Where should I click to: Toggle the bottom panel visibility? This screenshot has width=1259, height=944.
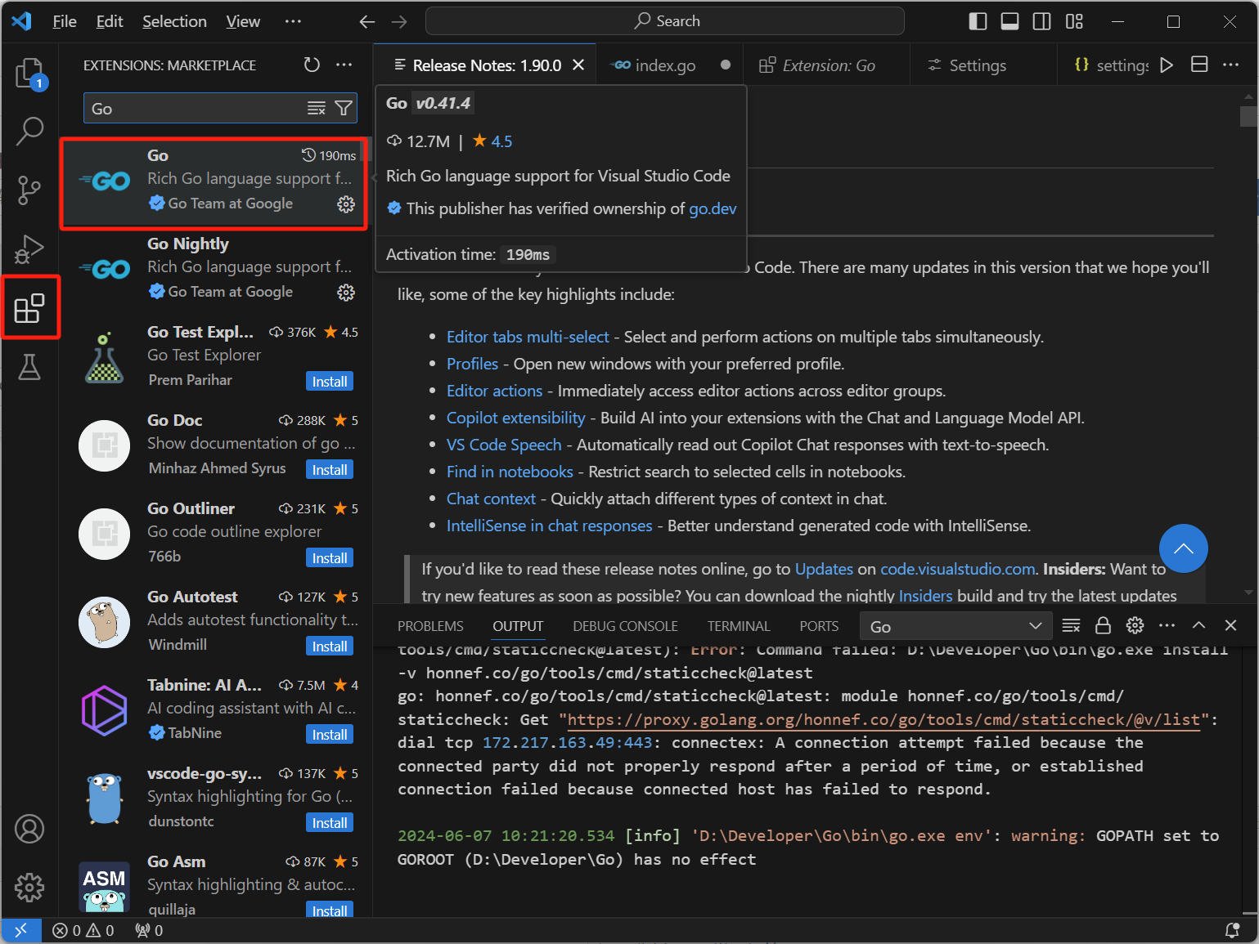(x=1010, y=21)
